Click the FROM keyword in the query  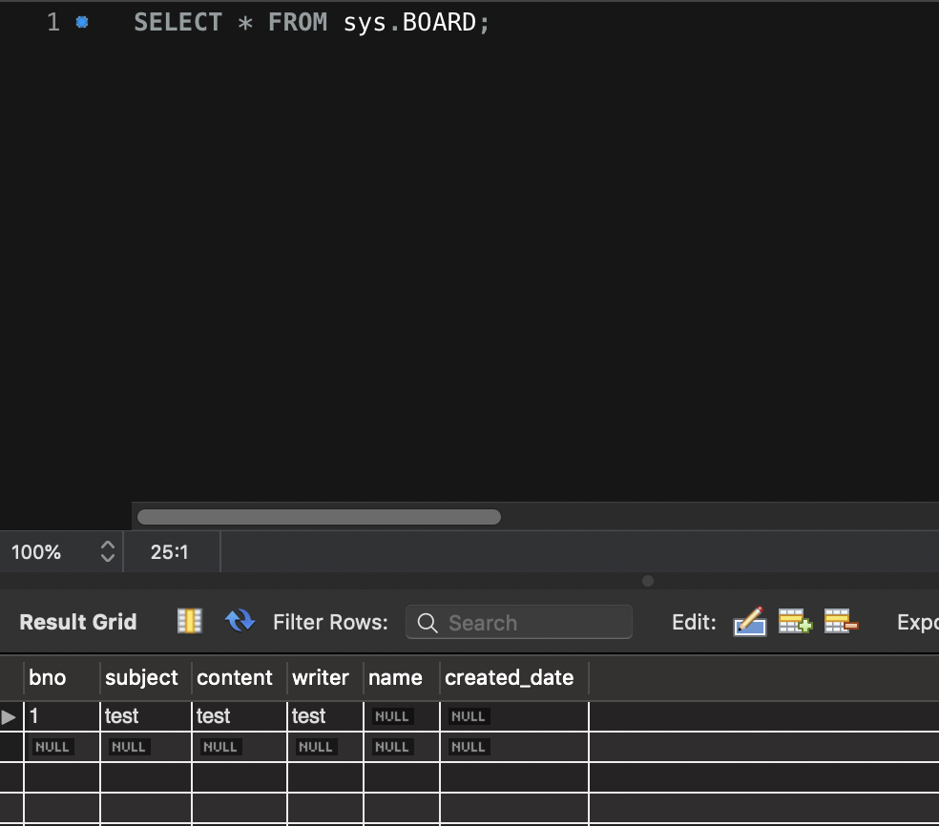point(298,22)
